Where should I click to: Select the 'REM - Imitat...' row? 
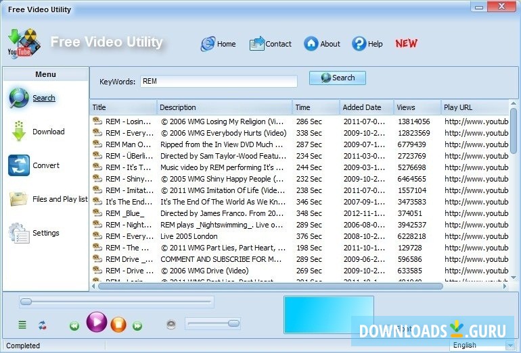coord(300,190)
